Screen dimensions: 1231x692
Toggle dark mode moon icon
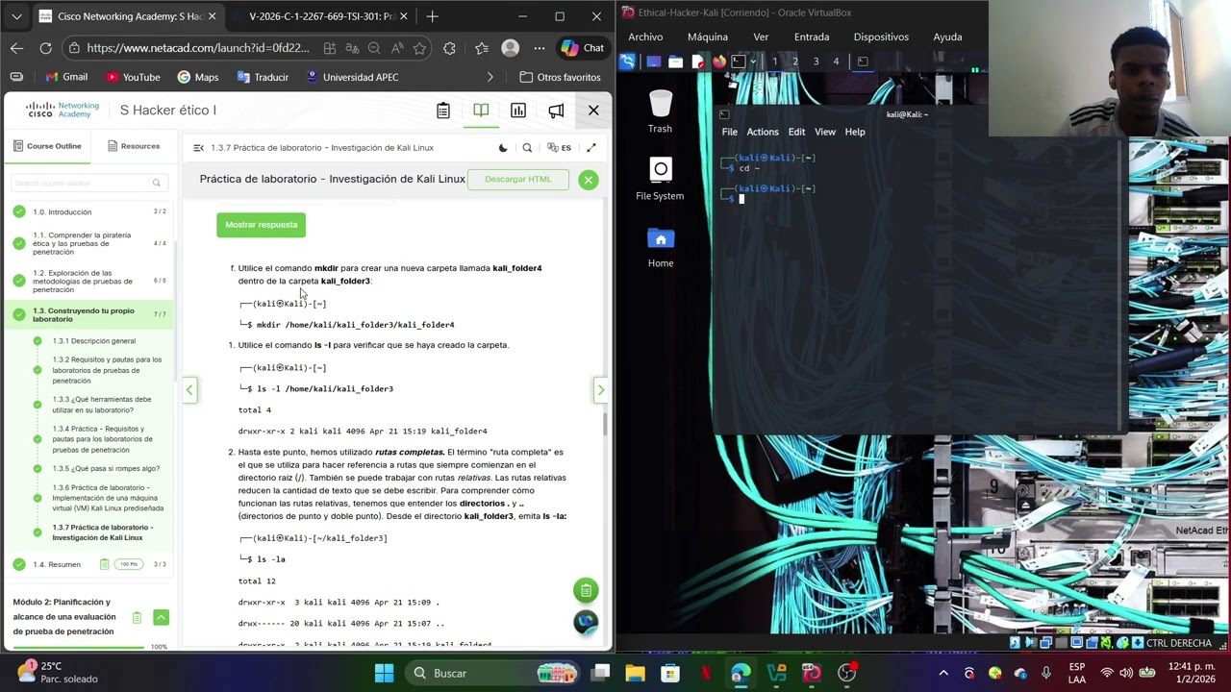pyautogui.click(x=503, y=148)
